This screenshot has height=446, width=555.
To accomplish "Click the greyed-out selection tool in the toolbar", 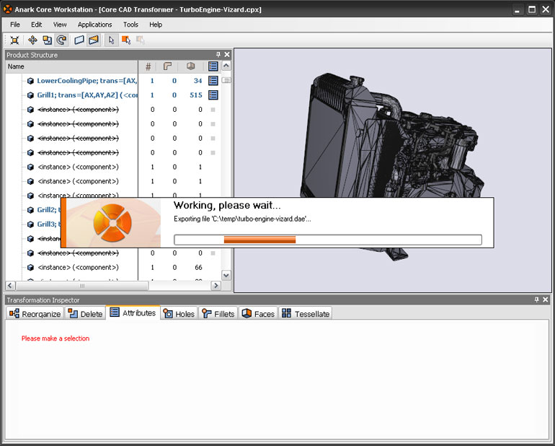I will pos(141,40).
